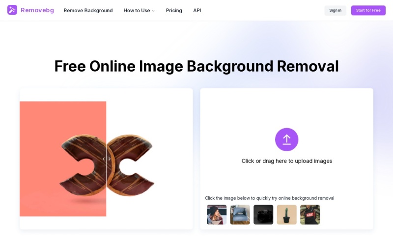Click the 'Click or drag here to upload images' text
The height and width of the screenshot is (238, 393).
287,161
